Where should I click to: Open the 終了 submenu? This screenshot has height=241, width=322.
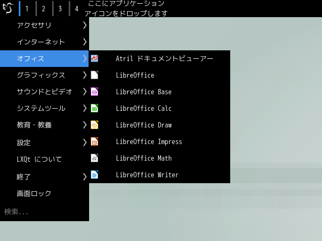coord(45,177)
